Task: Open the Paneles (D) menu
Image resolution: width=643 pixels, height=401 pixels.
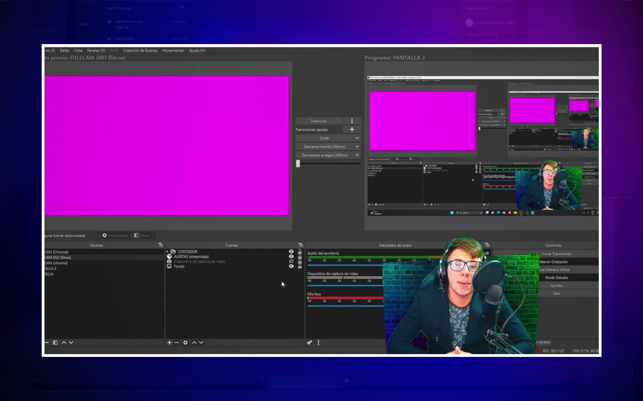Action: point(96,50)
